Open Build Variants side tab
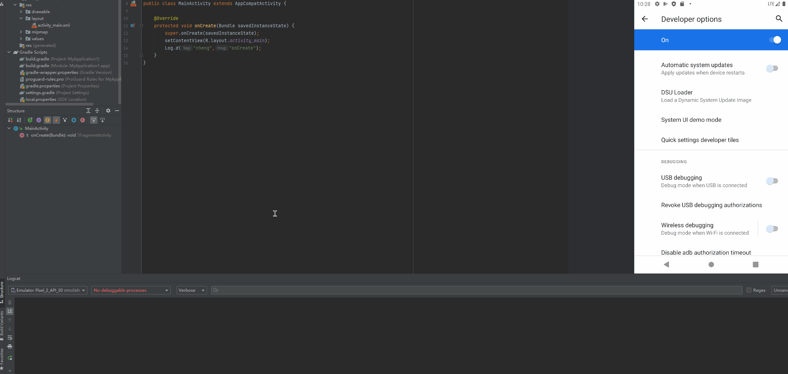This screenshot has width=788, height=374. pyautogui.click(x=2, y=324)
